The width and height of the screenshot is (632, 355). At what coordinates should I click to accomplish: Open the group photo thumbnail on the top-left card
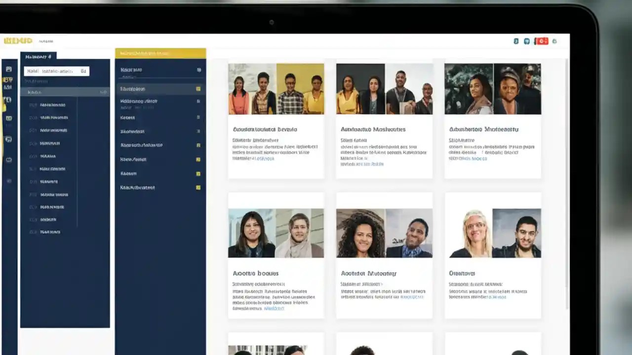pos(276,88)
